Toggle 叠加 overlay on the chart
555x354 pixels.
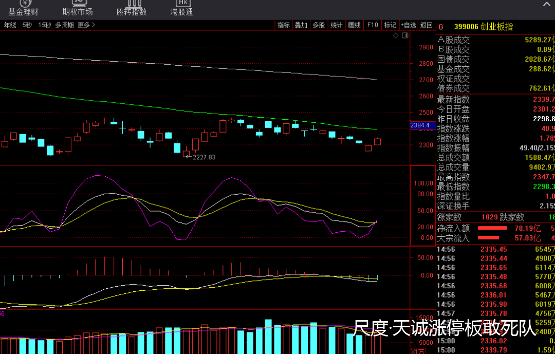[x=301, y=25]
